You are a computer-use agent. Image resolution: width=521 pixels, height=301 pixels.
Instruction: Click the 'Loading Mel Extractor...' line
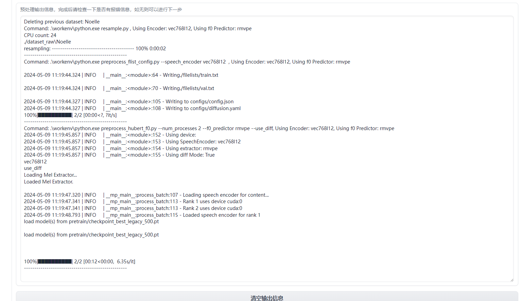(x=50, y=175)
